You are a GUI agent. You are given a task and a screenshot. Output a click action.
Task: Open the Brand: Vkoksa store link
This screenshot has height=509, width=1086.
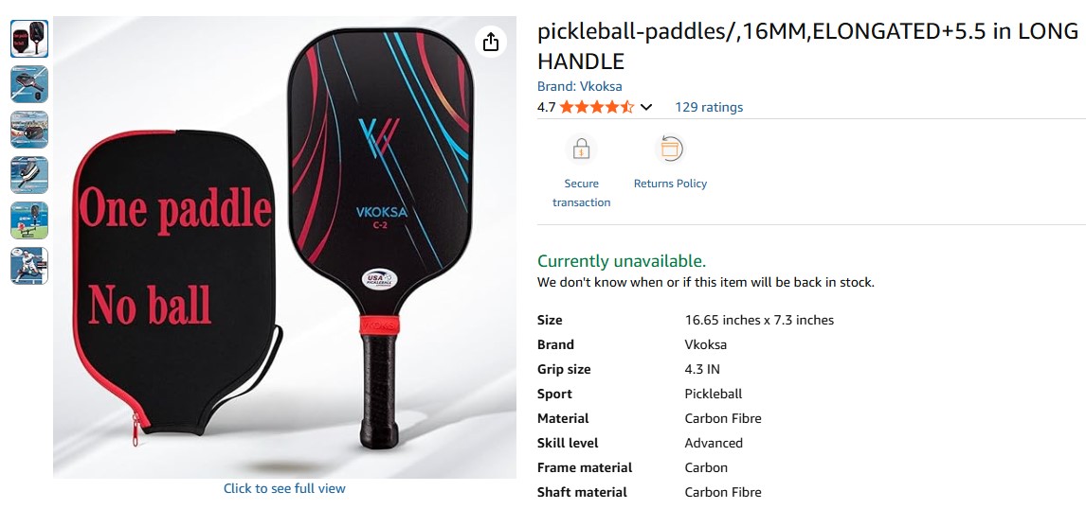click(x=579, y=86)
